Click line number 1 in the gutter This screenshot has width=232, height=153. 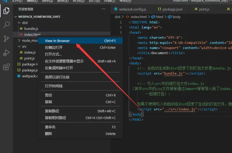tap(121, 22)
